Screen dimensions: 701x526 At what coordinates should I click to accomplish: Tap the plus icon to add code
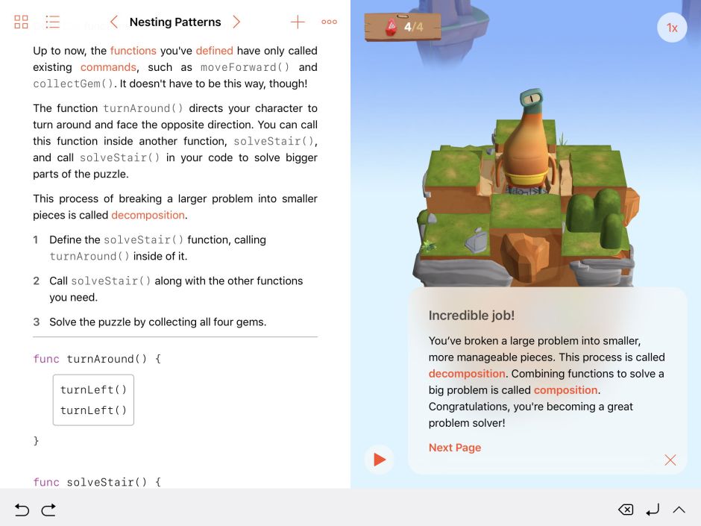tap(298, 22)
